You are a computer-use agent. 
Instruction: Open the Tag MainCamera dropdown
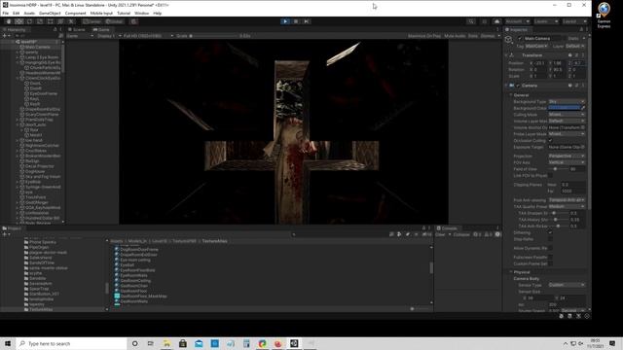[x=536, y=46]
